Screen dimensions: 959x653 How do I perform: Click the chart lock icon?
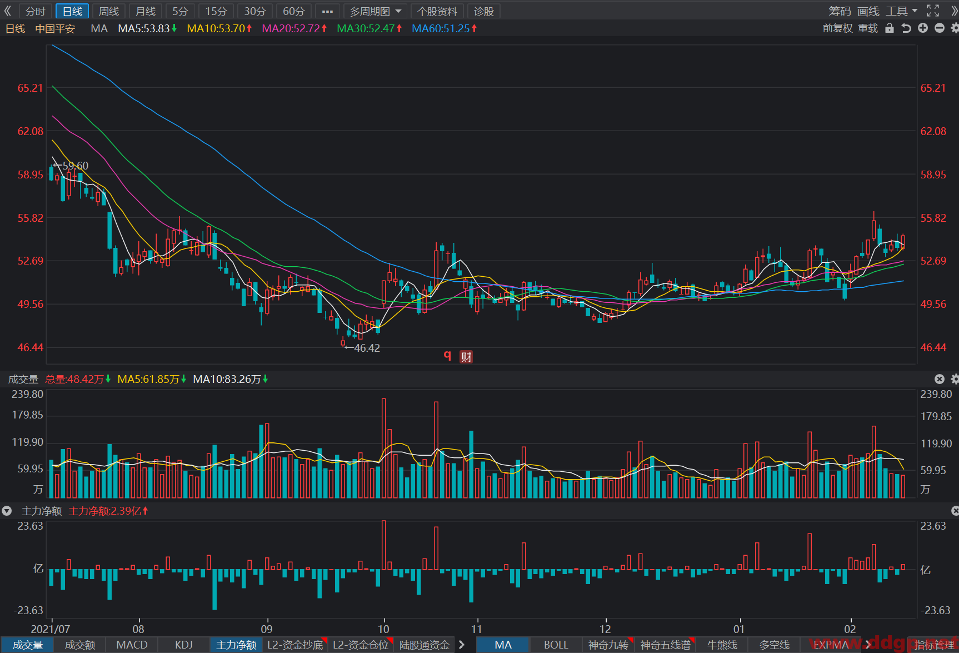[890, 28]
